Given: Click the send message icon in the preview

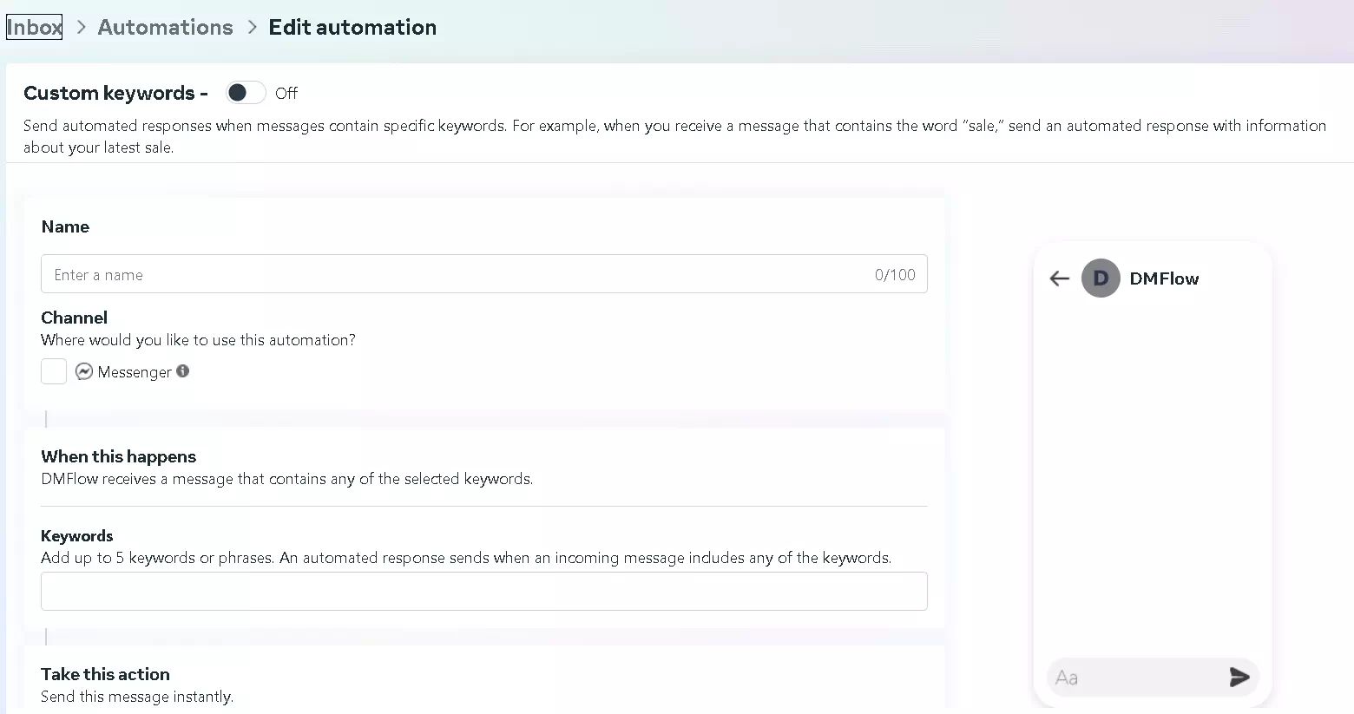Looking at the screenshot, I should (x=1239, y=678).
